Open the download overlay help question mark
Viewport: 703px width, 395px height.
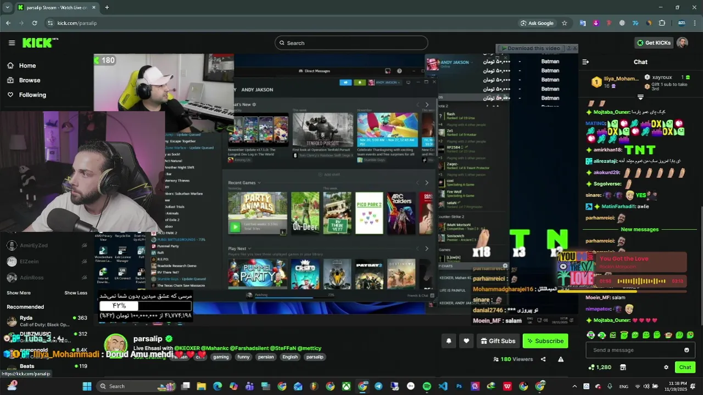(568, 48)
